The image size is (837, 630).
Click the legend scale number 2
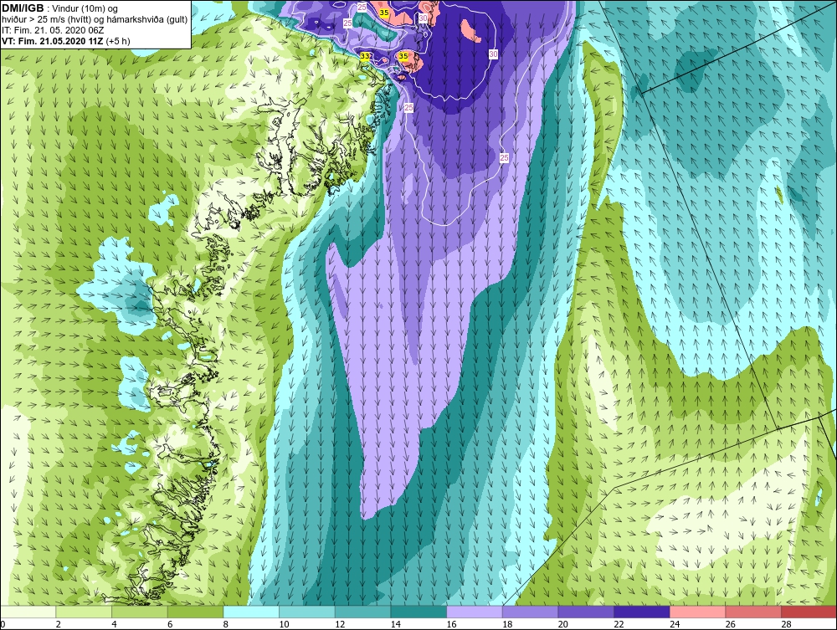pyautogui.click(x=58, y=624)
